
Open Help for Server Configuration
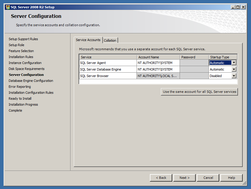tap(231, 178)
